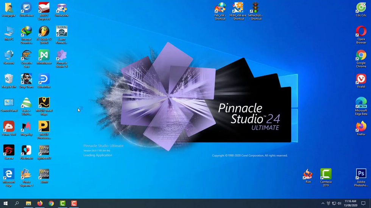Open the Network desktop icon
The height and width of the screenshot is (208, 371).
(9, 57)
